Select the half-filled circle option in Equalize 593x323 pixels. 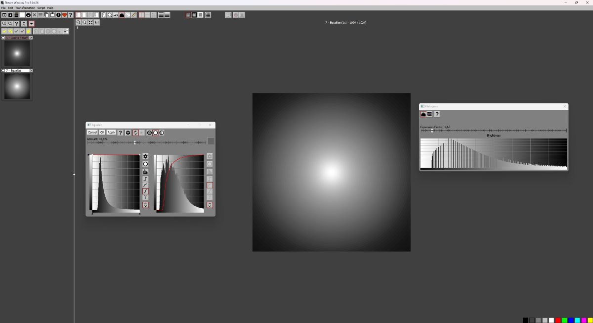pos(162,133)
